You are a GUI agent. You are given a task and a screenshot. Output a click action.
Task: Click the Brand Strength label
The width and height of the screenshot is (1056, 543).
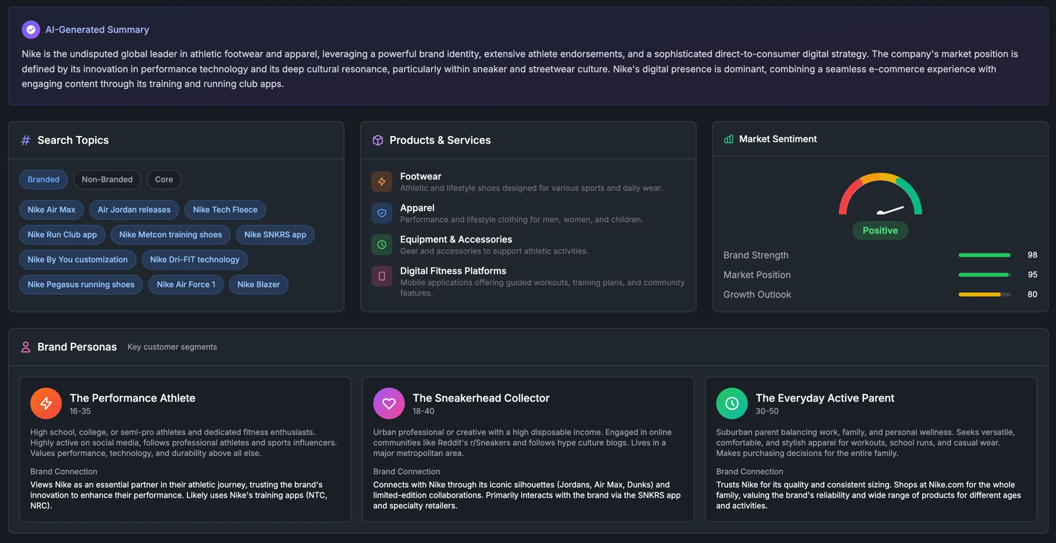(x=756, y=255)
